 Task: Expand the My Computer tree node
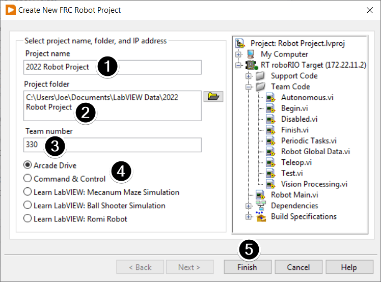coord(238,54)
